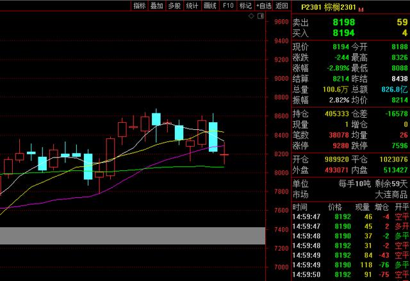Image resolution: width=410 pixels, height=281 pixels.
Task: Add to watchlist with +自选
Action: click(264, 6)
